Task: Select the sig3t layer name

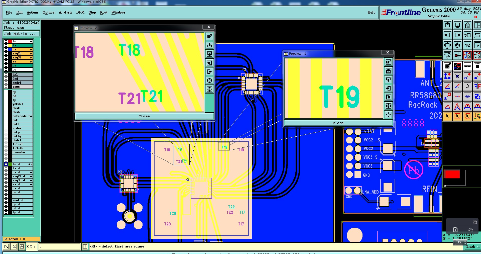Action: 22,57
